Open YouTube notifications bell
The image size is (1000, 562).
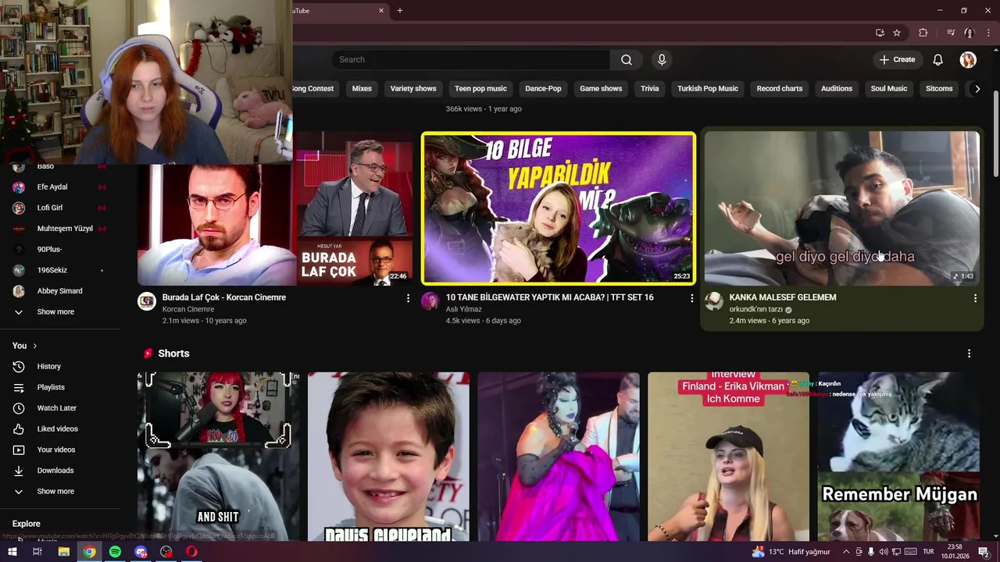937,59
